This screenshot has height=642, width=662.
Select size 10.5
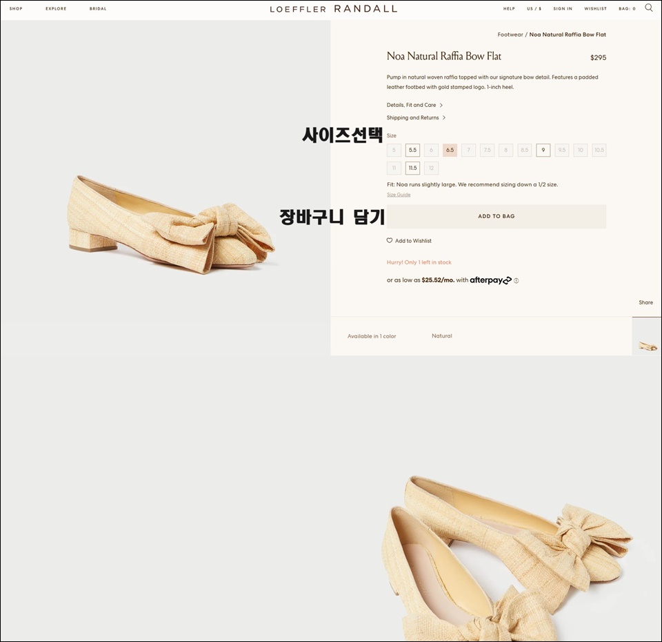pos(599,150)
